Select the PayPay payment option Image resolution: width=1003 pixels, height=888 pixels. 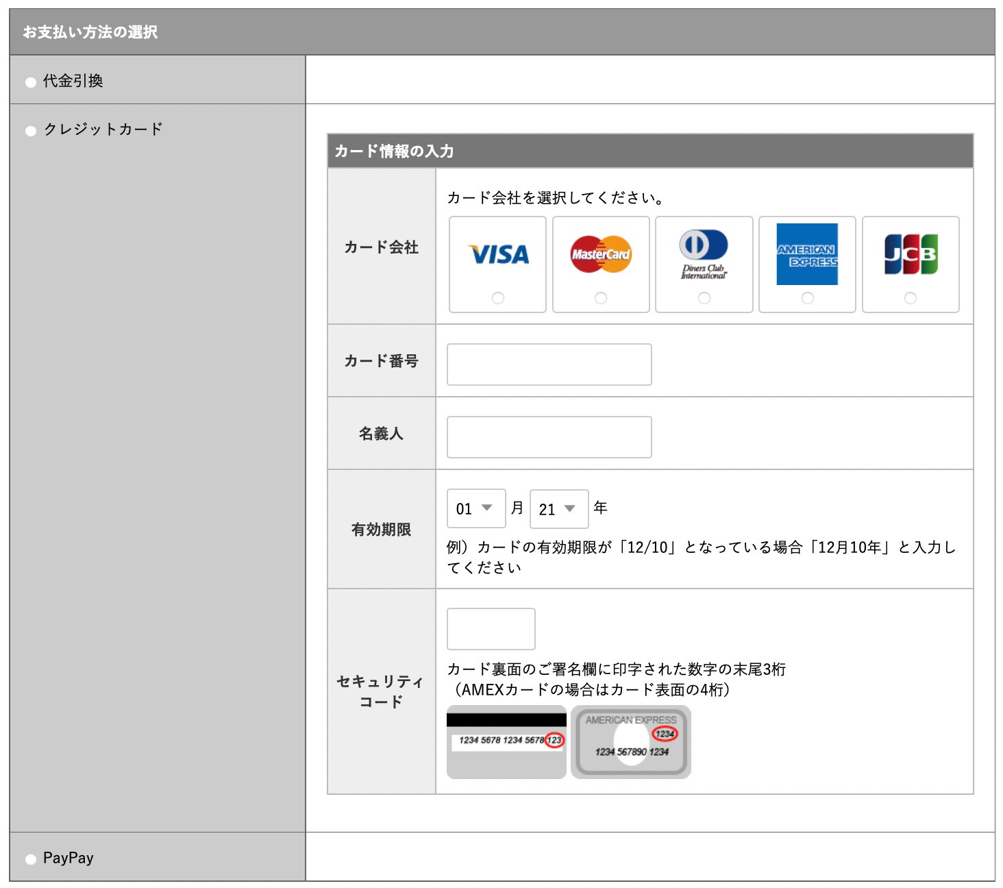[31, 859]
